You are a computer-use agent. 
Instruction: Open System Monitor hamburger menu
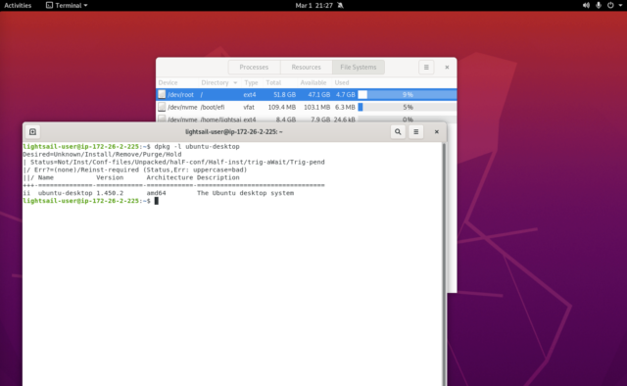click(x=426, y=68)
